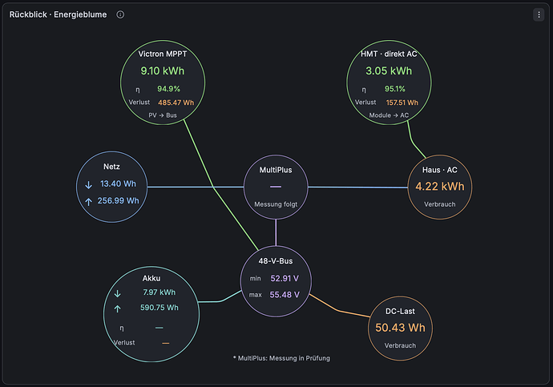Click the 48-V-Bus min voltage 52.91 V
This screenshot has height=387, width=553.
[285, 279]
